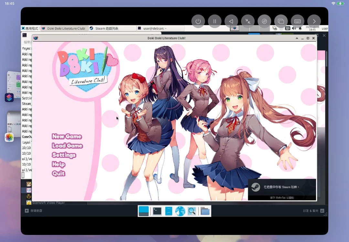Select the radiation symbol game in Steam list

click(x=29, y=197)
